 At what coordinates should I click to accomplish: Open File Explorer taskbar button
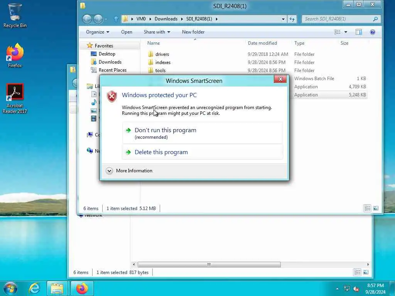pyautogui.click(x=57, y=288)
